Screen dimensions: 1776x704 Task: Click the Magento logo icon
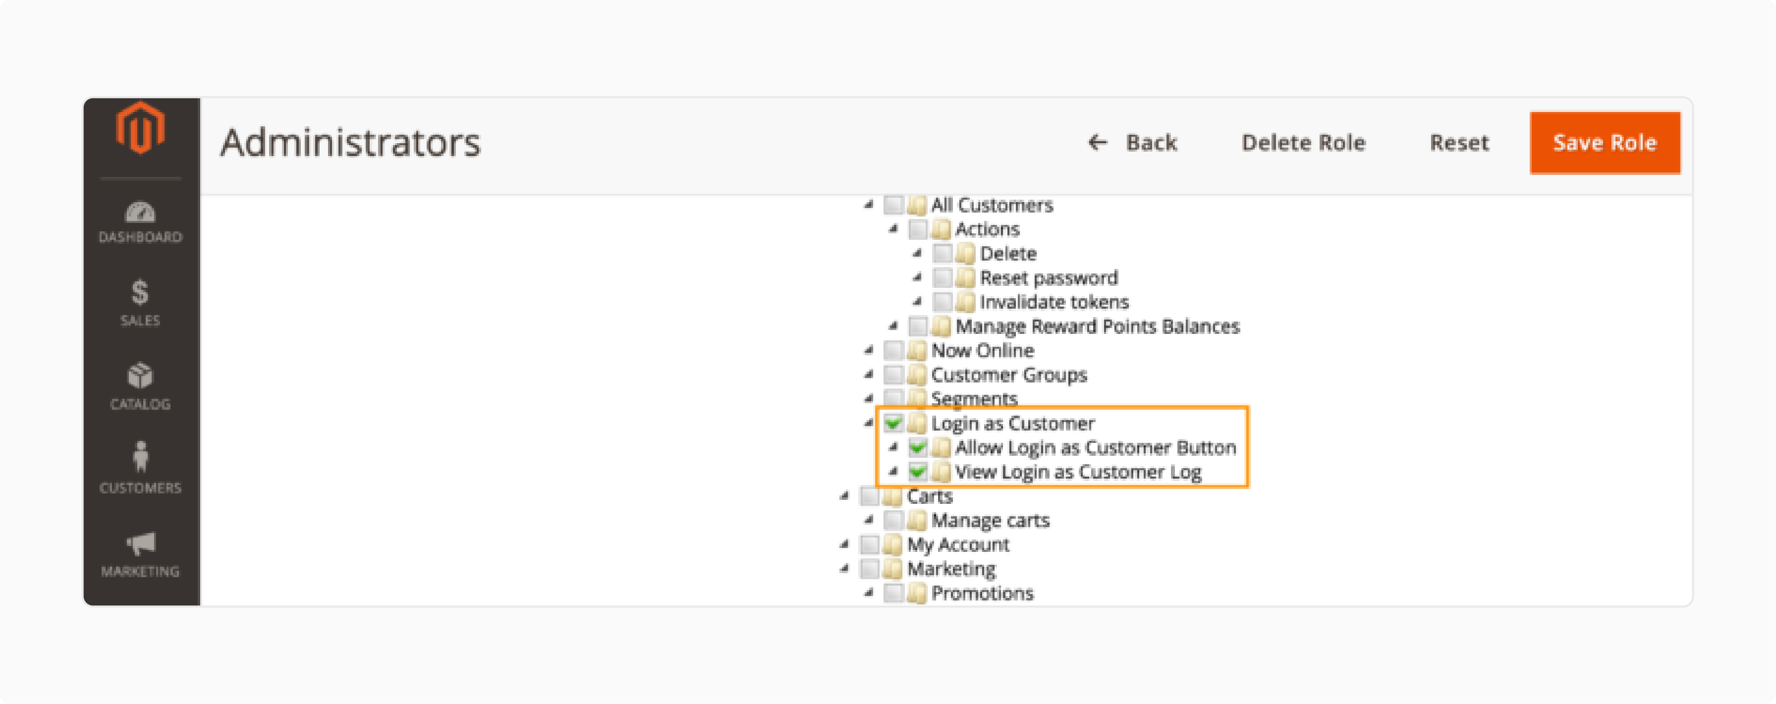[x=140, y=127]
